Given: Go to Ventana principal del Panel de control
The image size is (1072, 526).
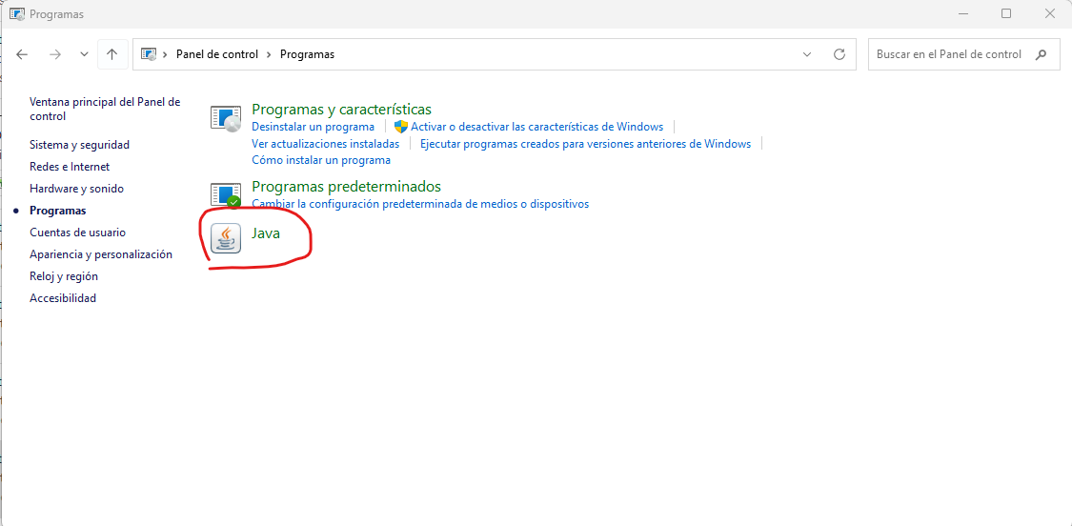Looking at the screenshot, I should 105,109.
